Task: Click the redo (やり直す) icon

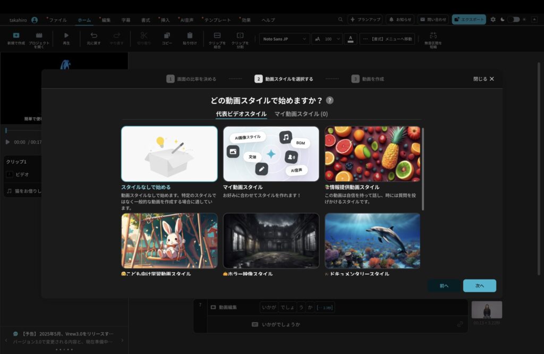Action: (x=117, y=36)
